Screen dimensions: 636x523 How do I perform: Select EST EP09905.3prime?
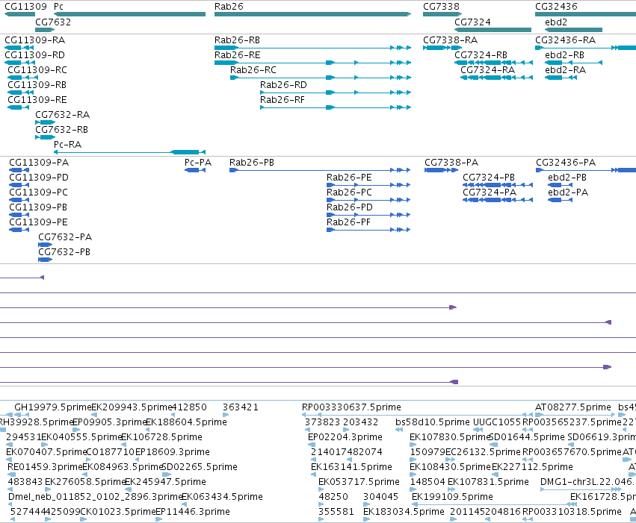click(110, 422)
